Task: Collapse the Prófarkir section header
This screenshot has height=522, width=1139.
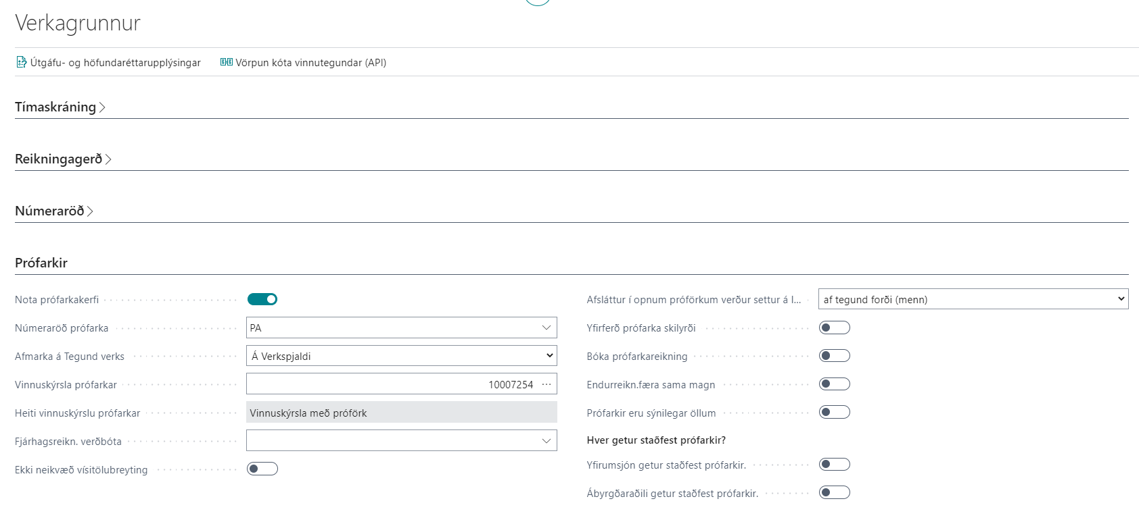Action: [x=41, y=263]
